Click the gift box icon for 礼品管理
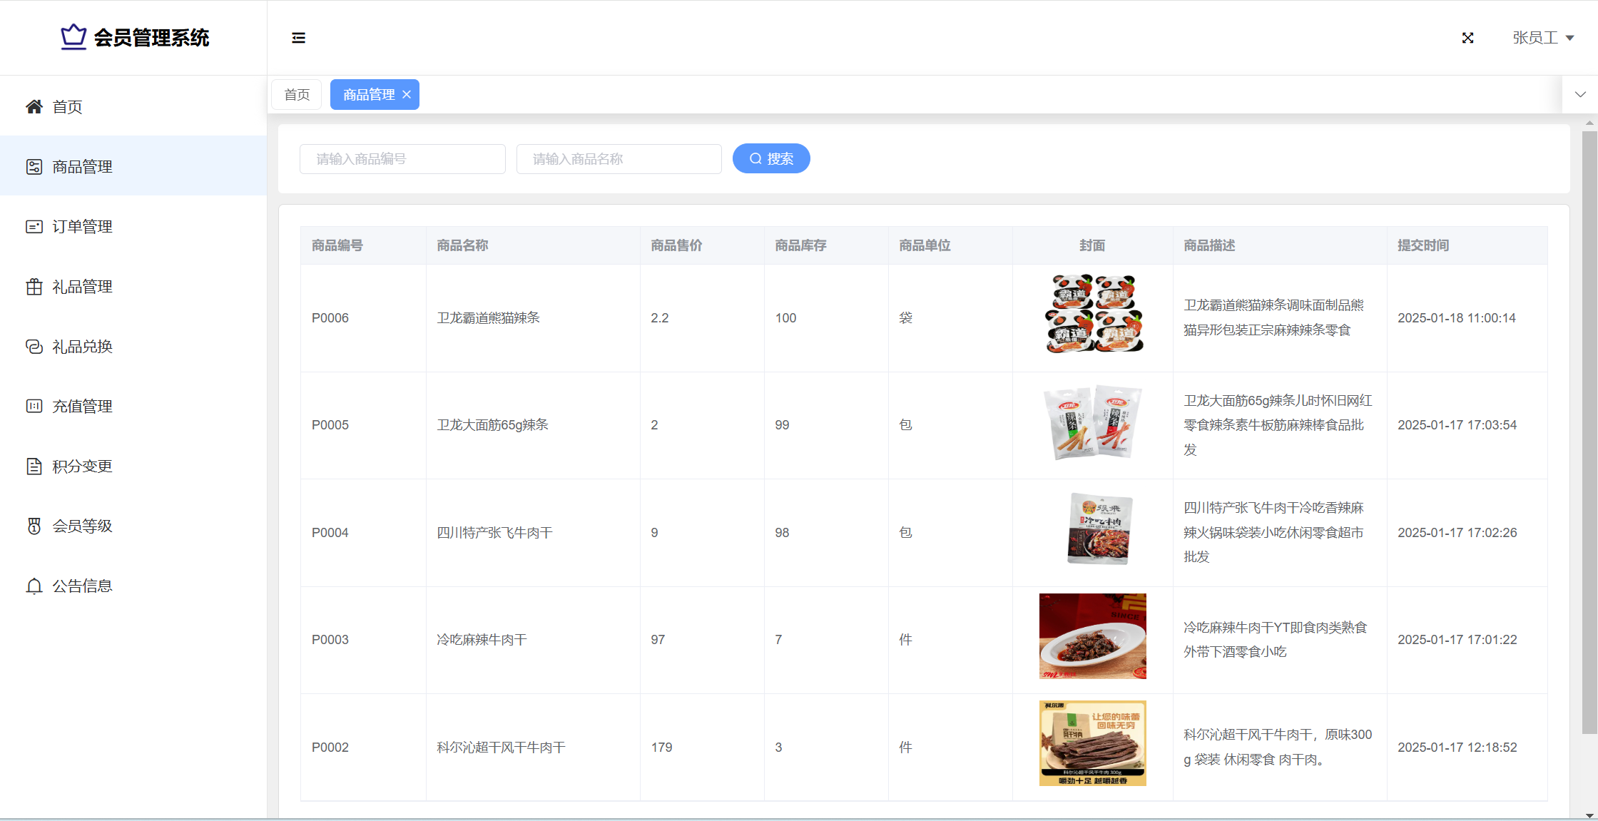Viewport: 1598px width, 821px height. [x=34, y=287]
